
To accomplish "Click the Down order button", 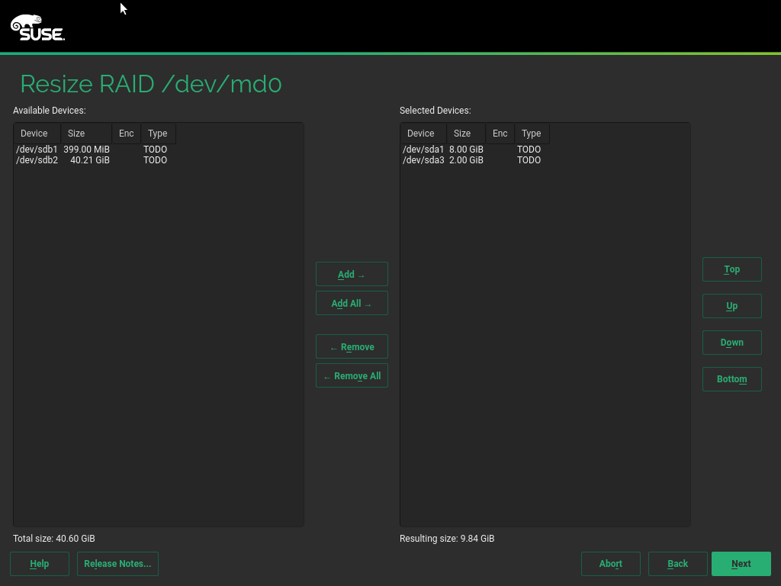I will (731, 343).
